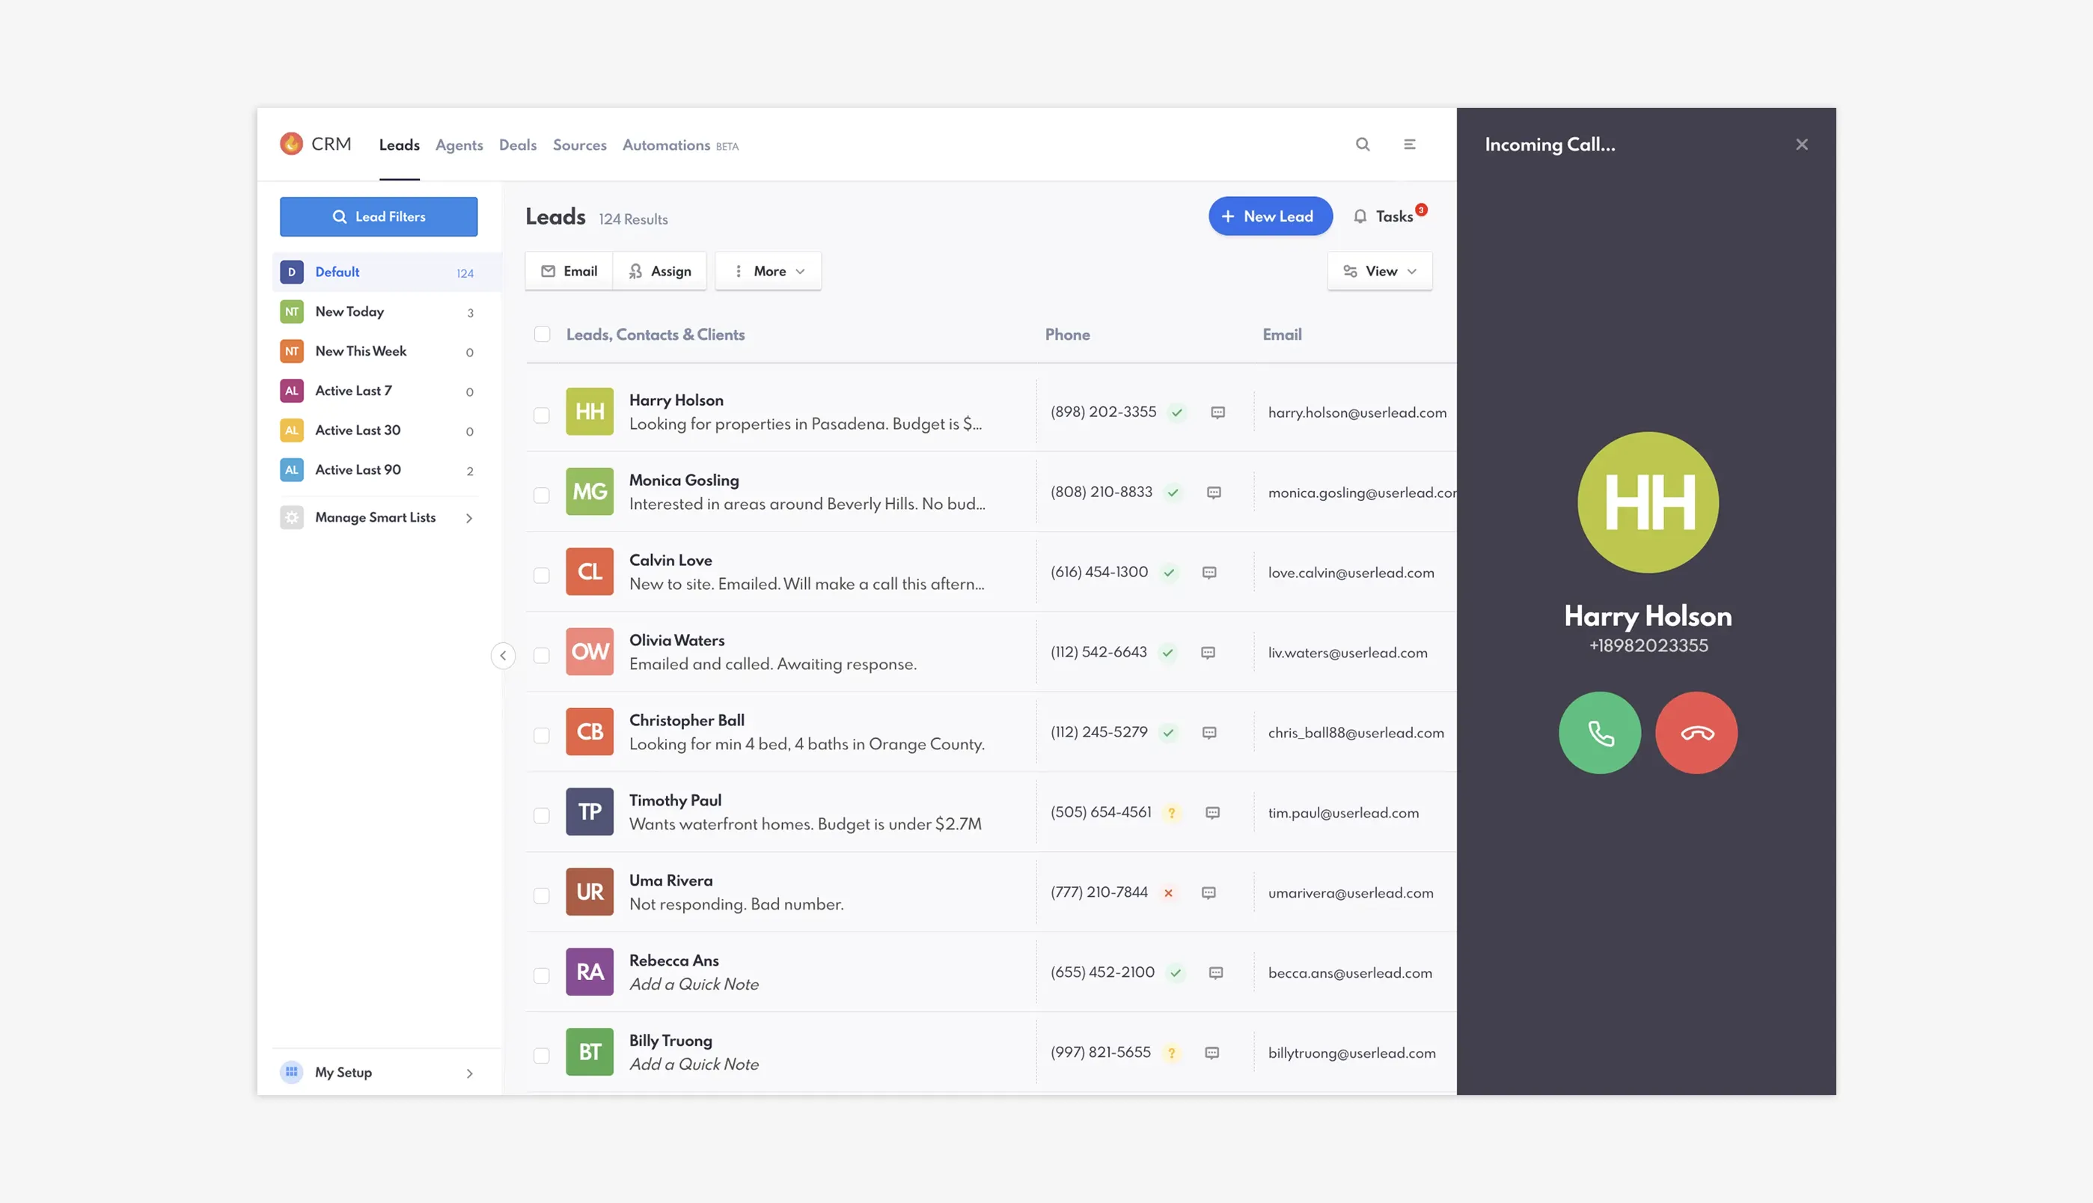Screen dimensions: 2093x1203
Task: Open Tasks bell notifications
Action: pyautogui.click(x=1389, y=216)
